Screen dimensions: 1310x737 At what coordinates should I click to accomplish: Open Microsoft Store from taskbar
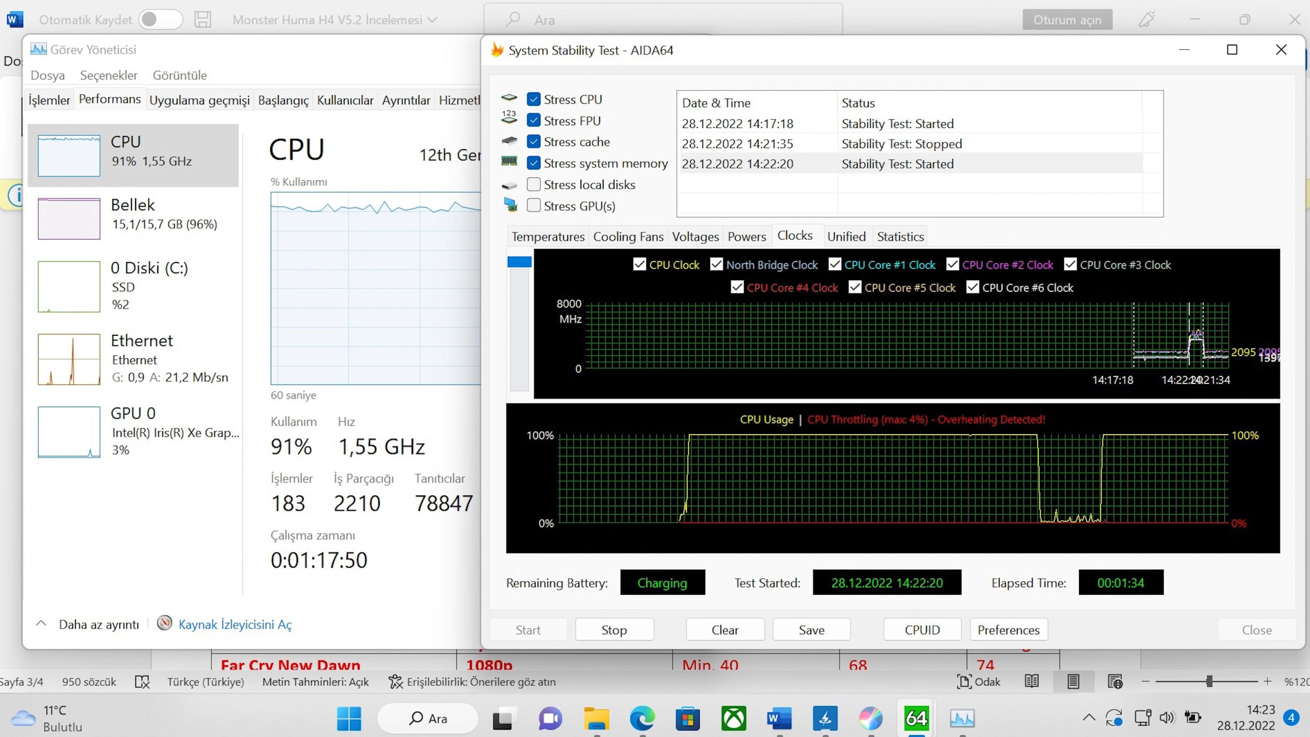tap(687, 719)
